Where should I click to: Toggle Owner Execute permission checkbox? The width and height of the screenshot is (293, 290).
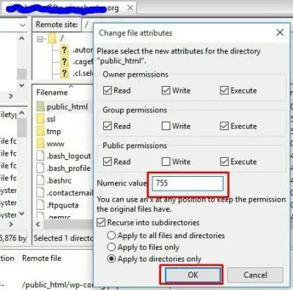click(x=224, y=91)
